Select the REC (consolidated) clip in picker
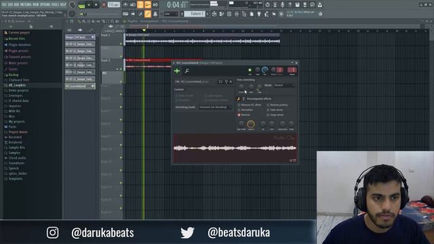The height and width of the screenshot is (244, 434). [80, 86]
